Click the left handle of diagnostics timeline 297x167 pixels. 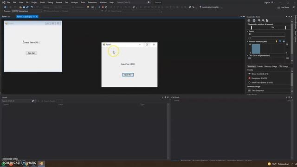[x=252, y=28]
